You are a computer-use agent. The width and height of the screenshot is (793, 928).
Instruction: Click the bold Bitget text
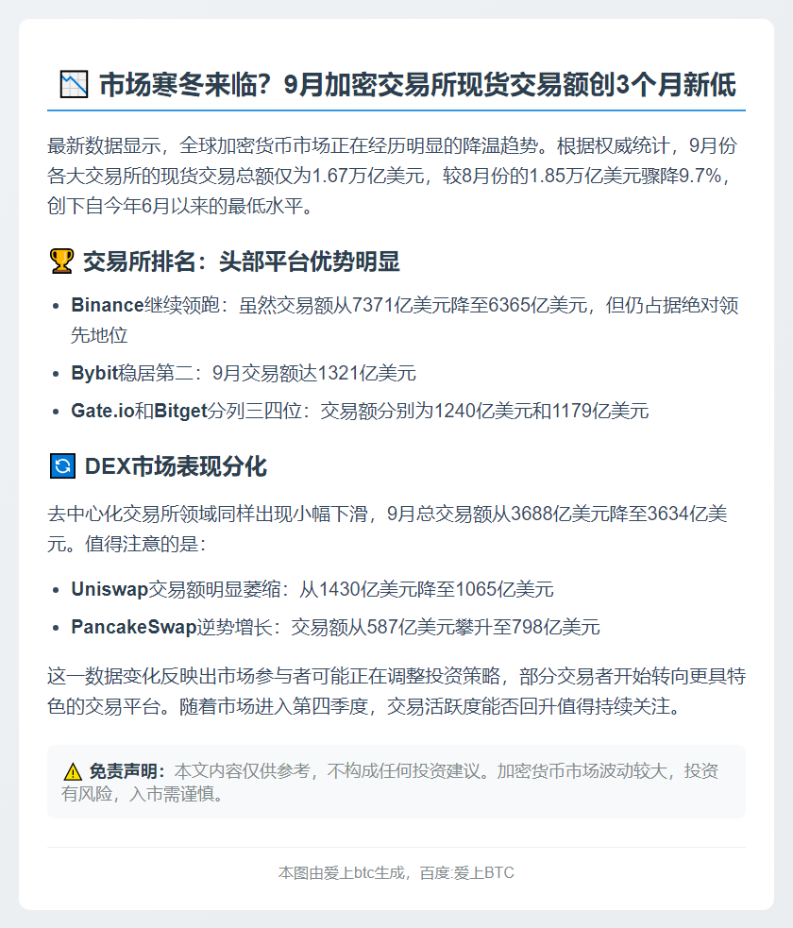pyautogui.click(x=180, y=411)
